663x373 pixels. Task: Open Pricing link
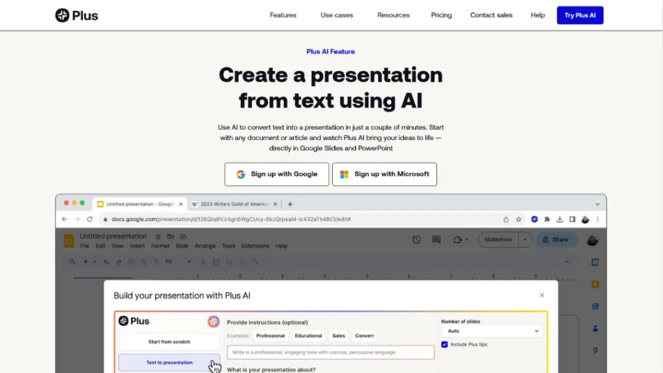click(441, 16)
